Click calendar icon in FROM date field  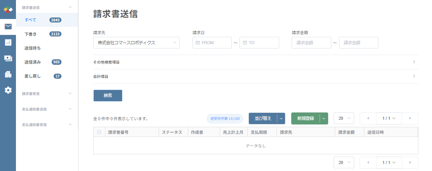[x=198, y=43]
